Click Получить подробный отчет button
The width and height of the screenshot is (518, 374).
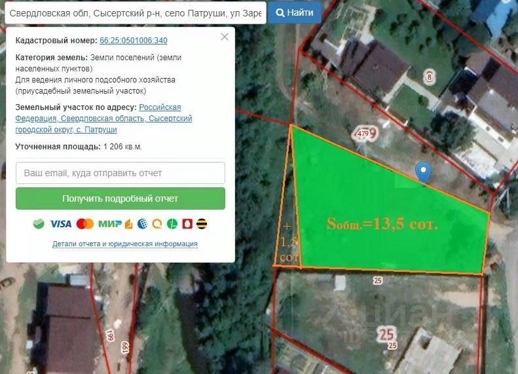click(120, 198)
